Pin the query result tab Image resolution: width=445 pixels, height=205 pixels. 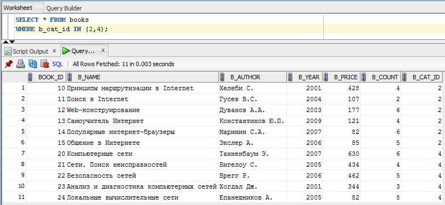[9, 64]
